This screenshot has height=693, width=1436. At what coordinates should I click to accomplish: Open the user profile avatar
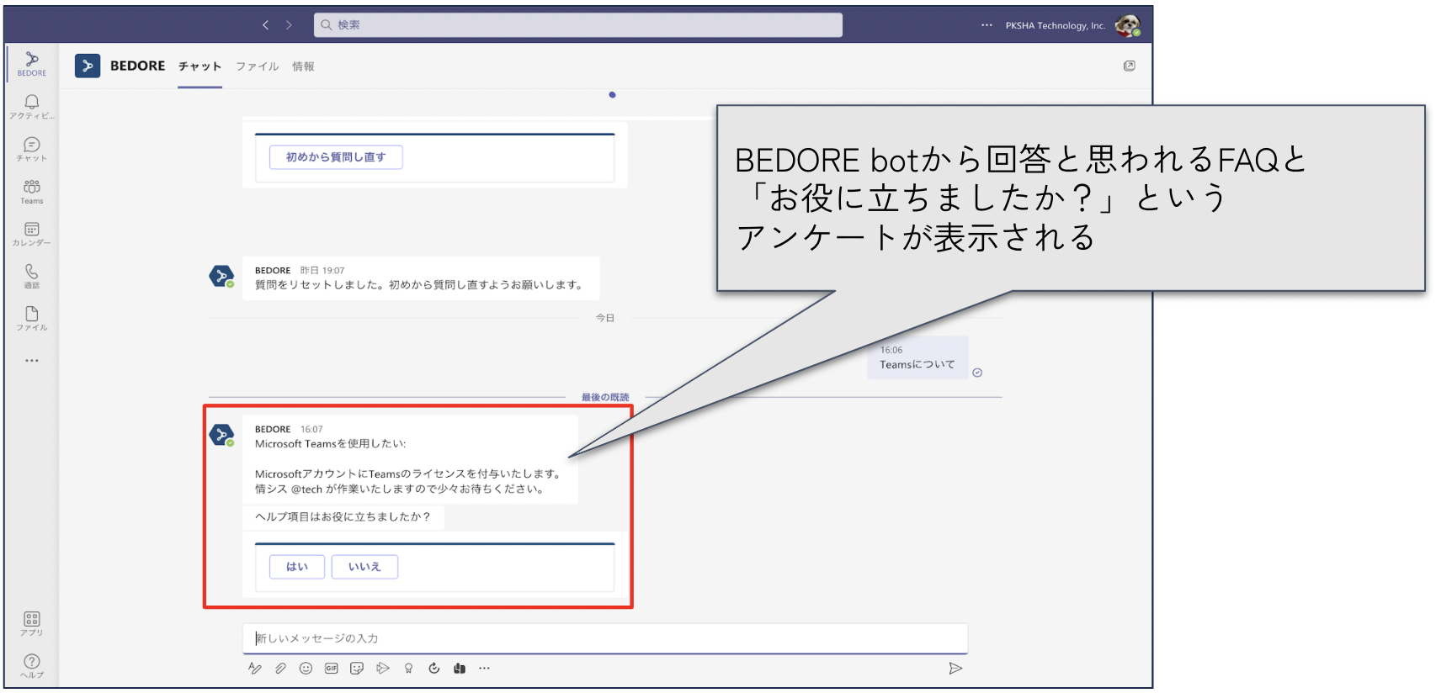click(1127, 25)
